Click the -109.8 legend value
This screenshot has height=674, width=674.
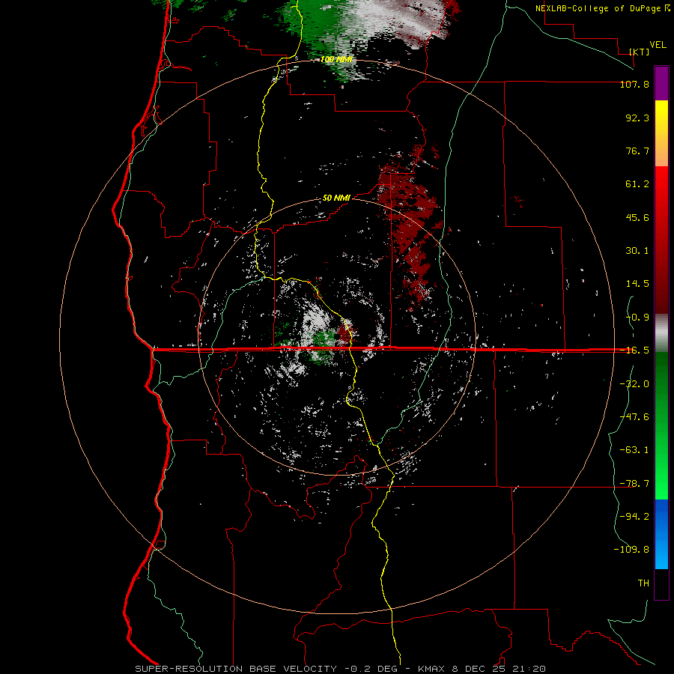631,550
